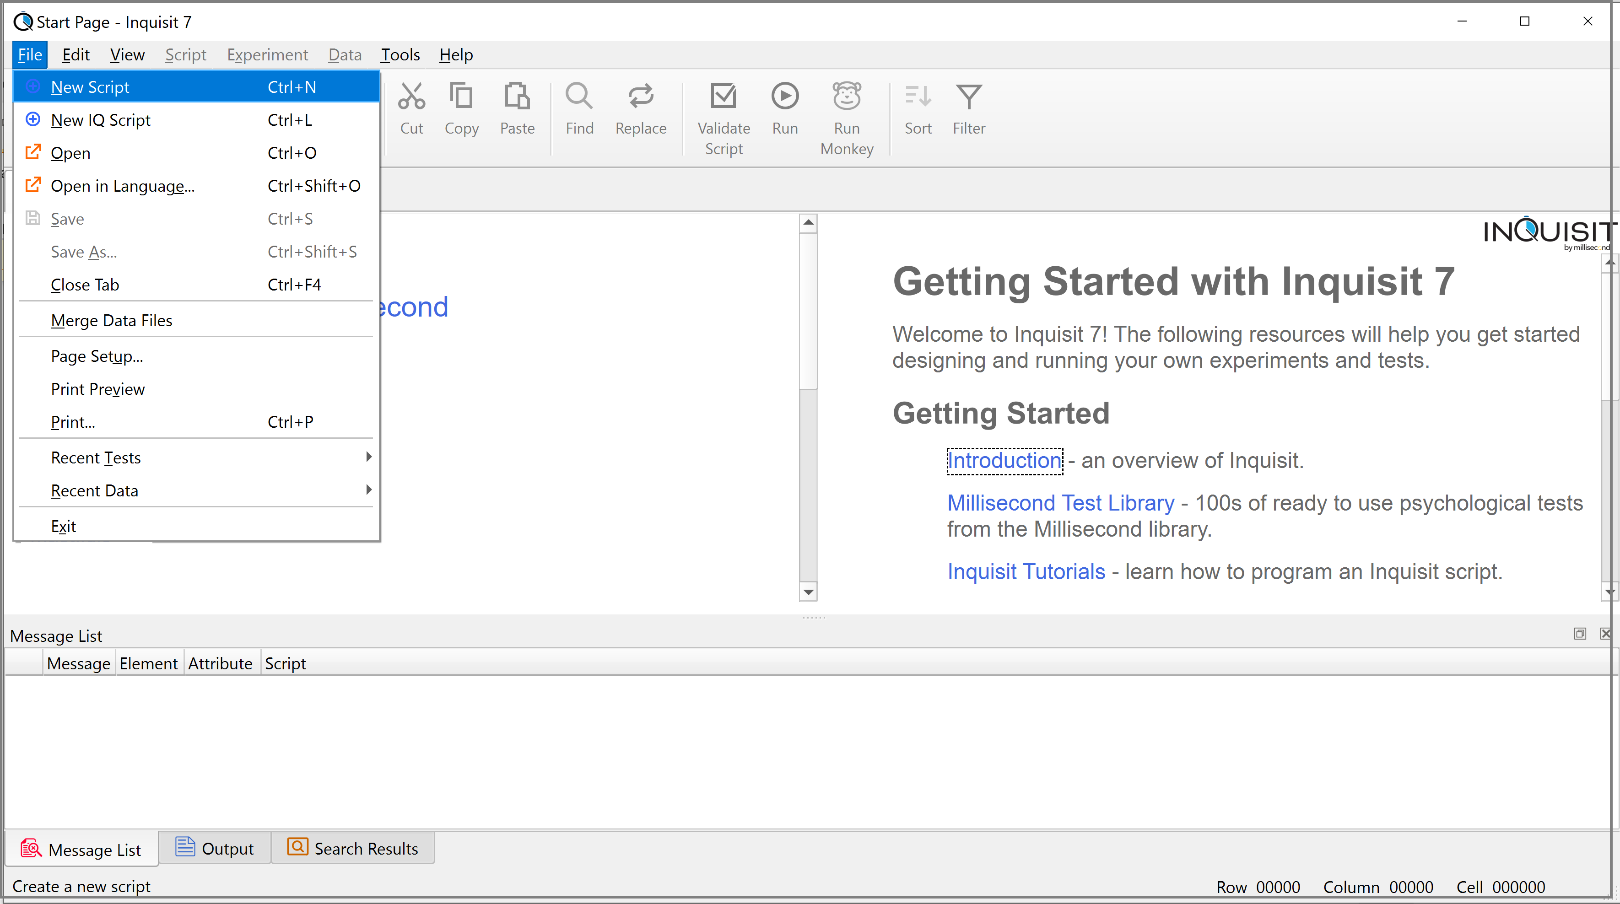Click the left pane scrollbar thumb

pos(808,311)
